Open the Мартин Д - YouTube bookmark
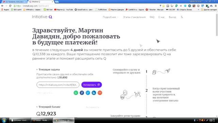218x123 pixels. click(x=64, y=10)
